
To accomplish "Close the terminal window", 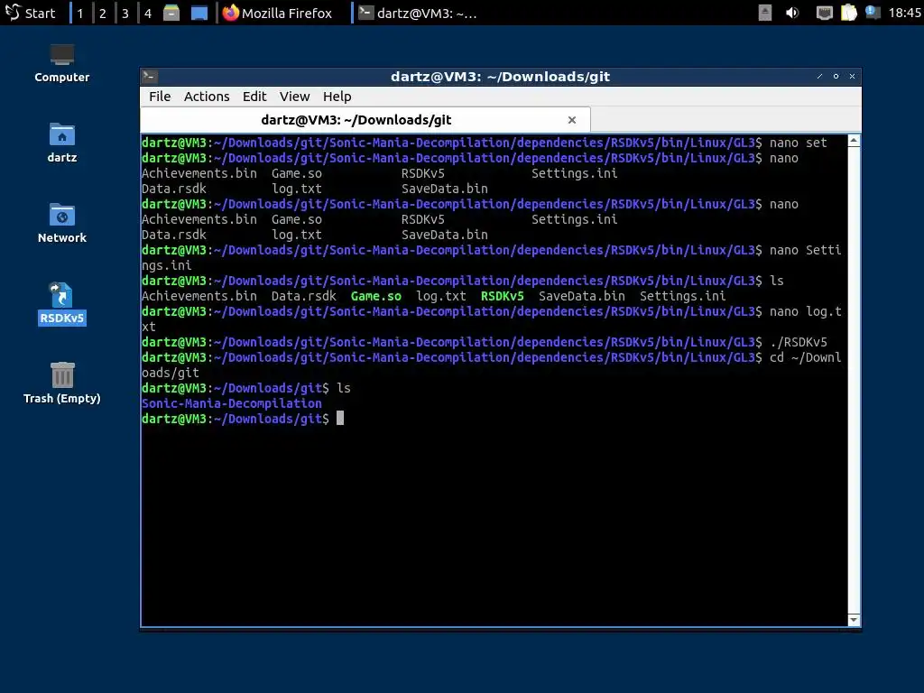I will tap(852, 76).
